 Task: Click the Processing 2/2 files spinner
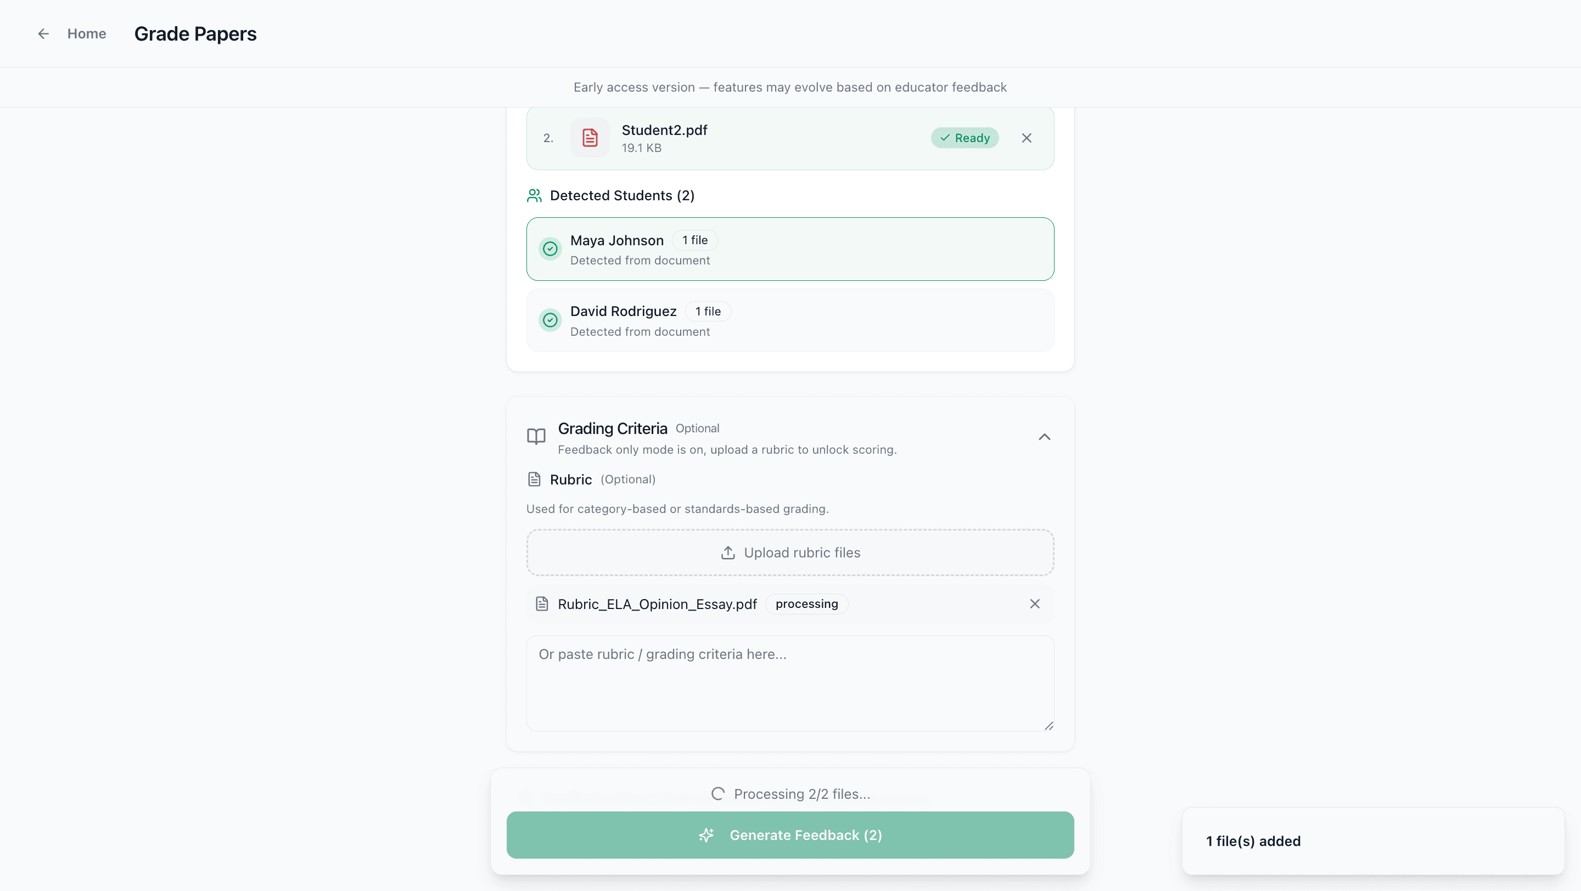click(x=717, y=793)
